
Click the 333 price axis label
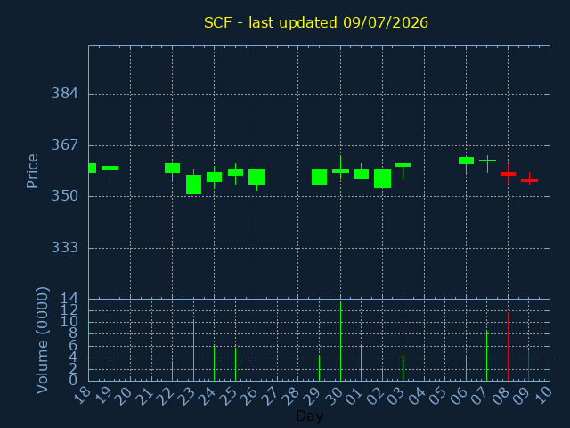[64, 248]
